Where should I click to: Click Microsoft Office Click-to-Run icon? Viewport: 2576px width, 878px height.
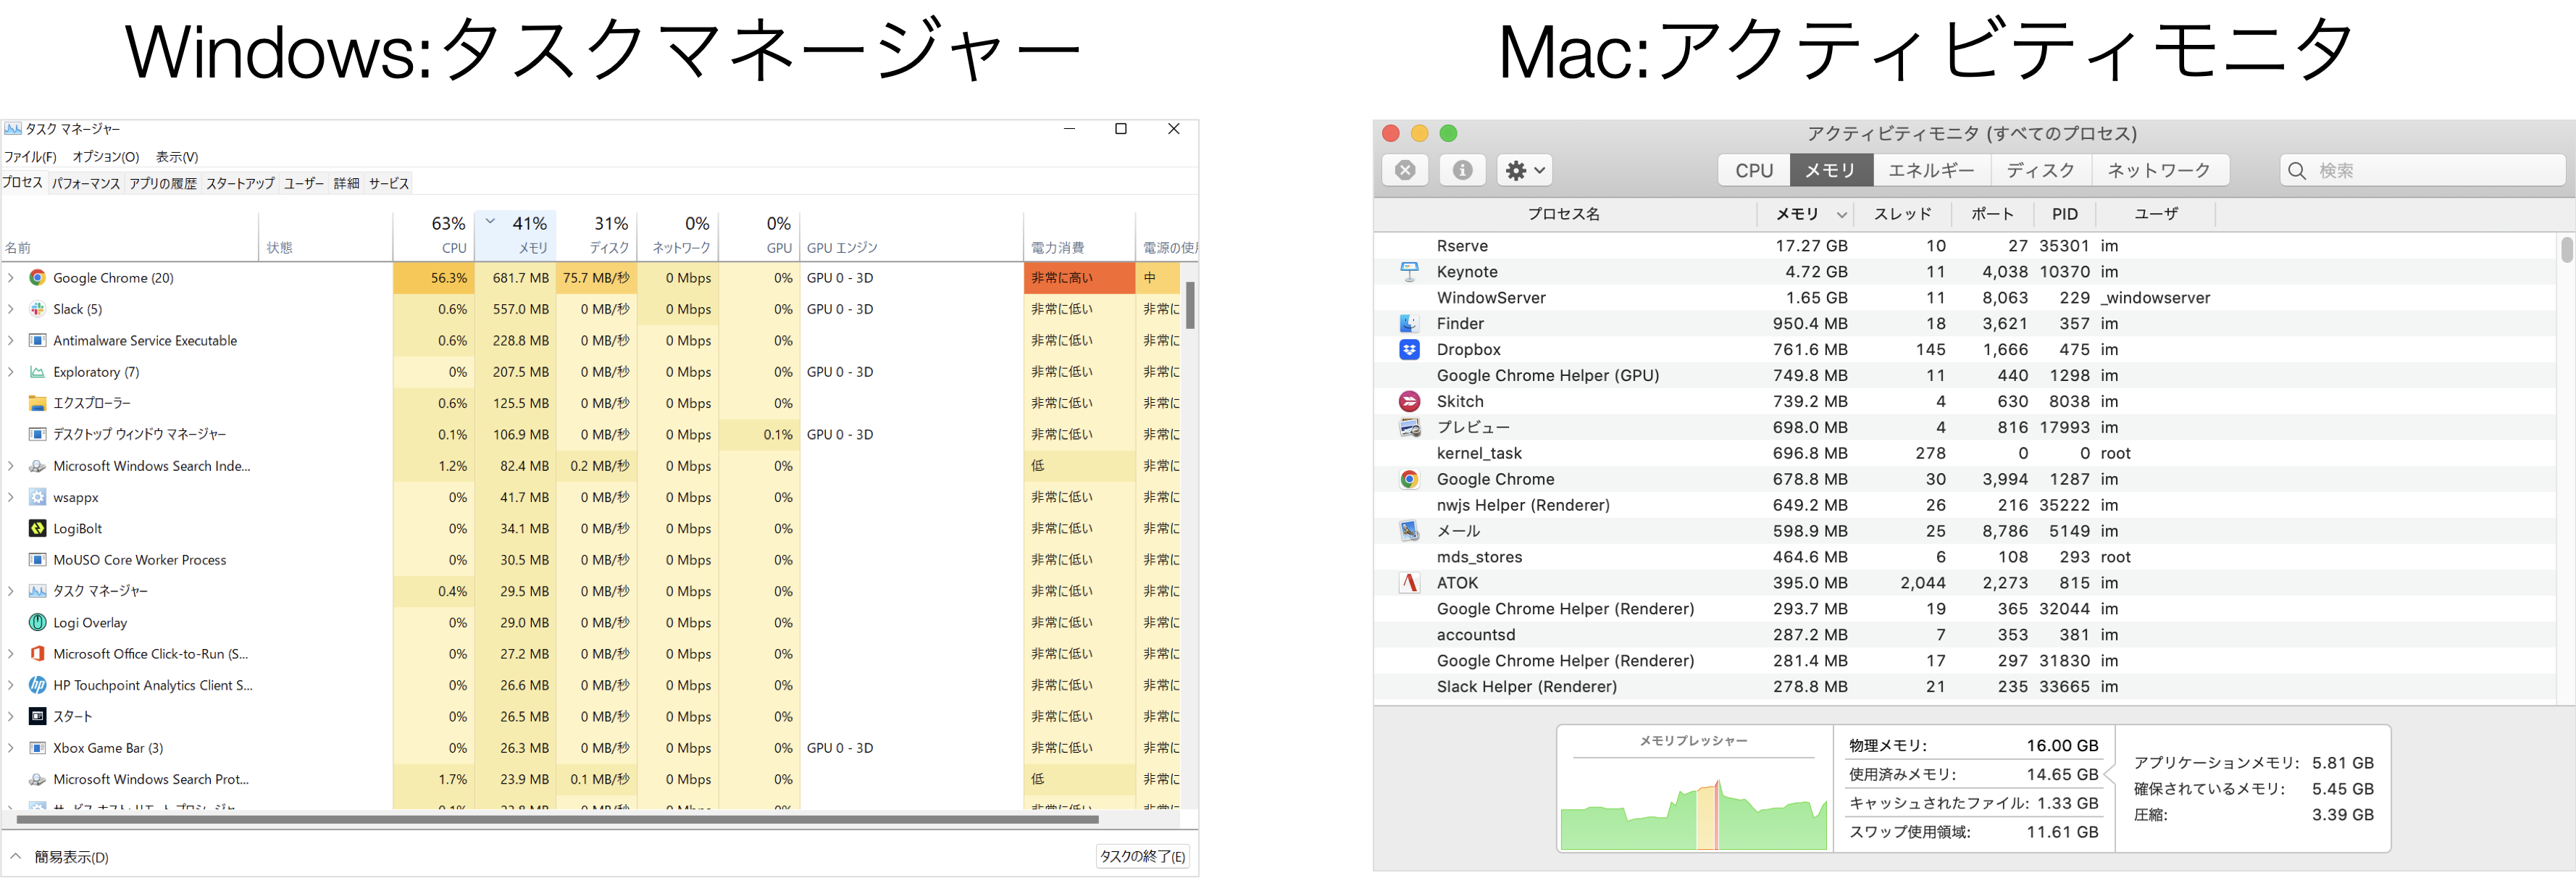coord(37,654)
